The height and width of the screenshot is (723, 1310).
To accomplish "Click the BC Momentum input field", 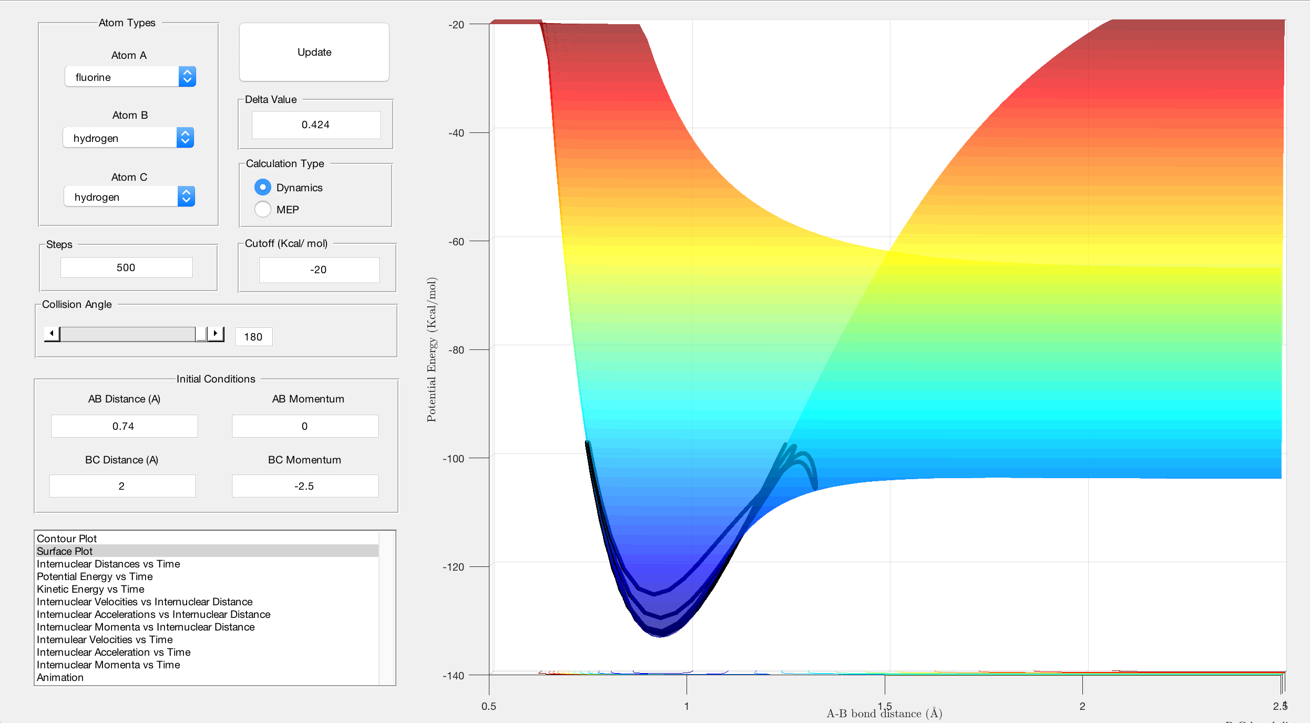I will coord(305,486).
